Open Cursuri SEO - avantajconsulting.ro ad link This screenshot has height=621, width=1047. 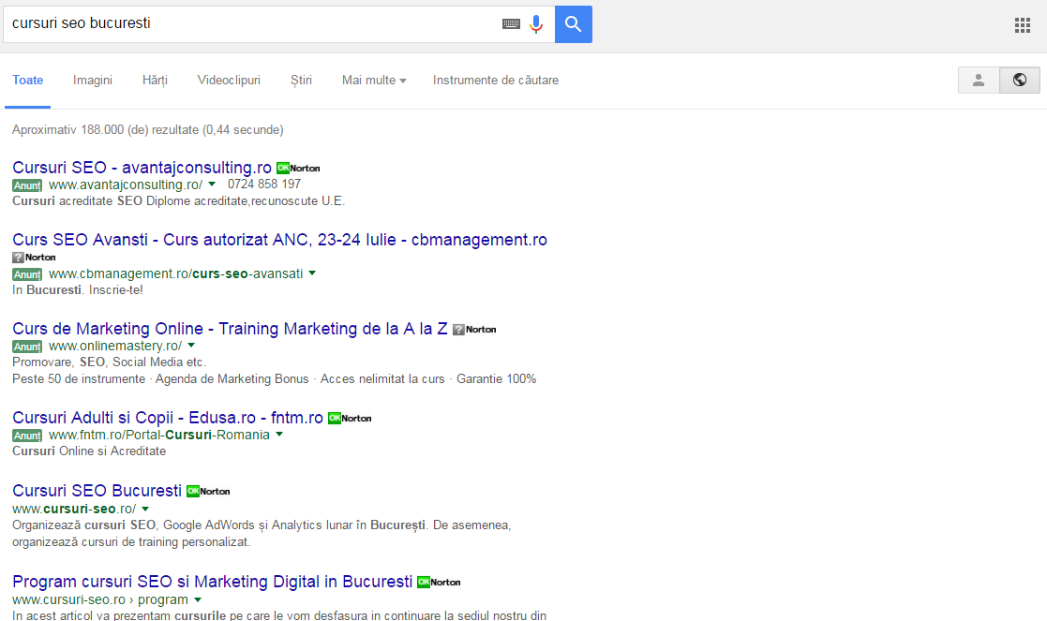pos(142,168)
